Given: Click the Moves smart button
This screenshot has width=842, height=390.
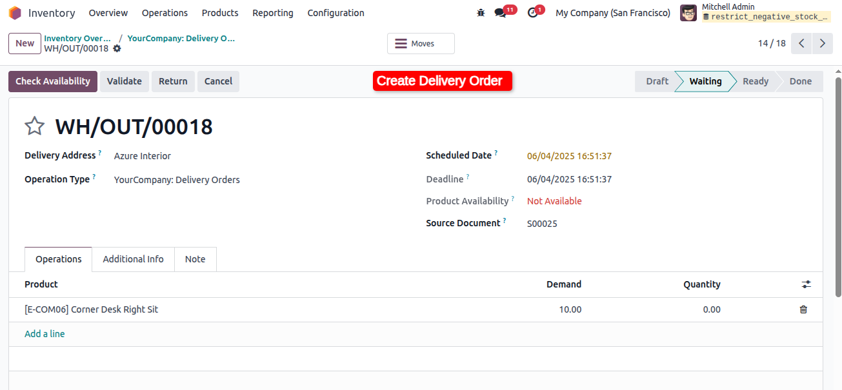Looking at the screenshot, I should [x=421, y=44].
